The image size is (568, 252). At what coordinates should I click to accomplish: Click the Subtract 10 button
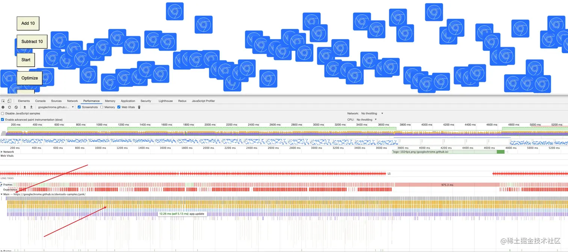32,42
